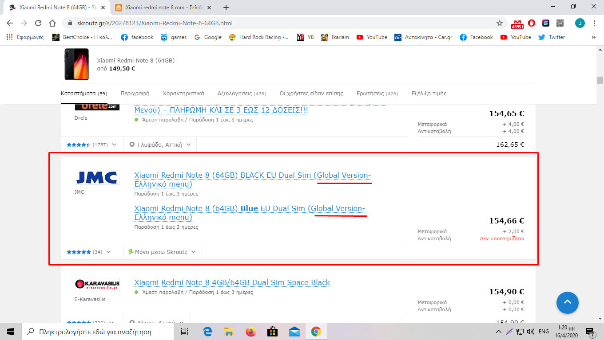Open the Mail app from the taskbar
The image size is (604, 340).
tap(294, 331)
